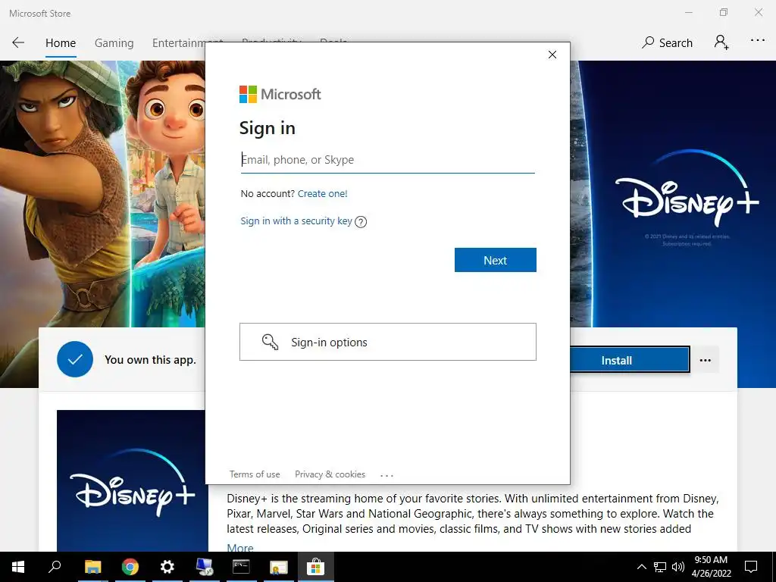Image resolution: width=776 pixels, height=582 pixels.
Task: Focus the Email, phone, or Skype field
Action: (x=388, y=160)
